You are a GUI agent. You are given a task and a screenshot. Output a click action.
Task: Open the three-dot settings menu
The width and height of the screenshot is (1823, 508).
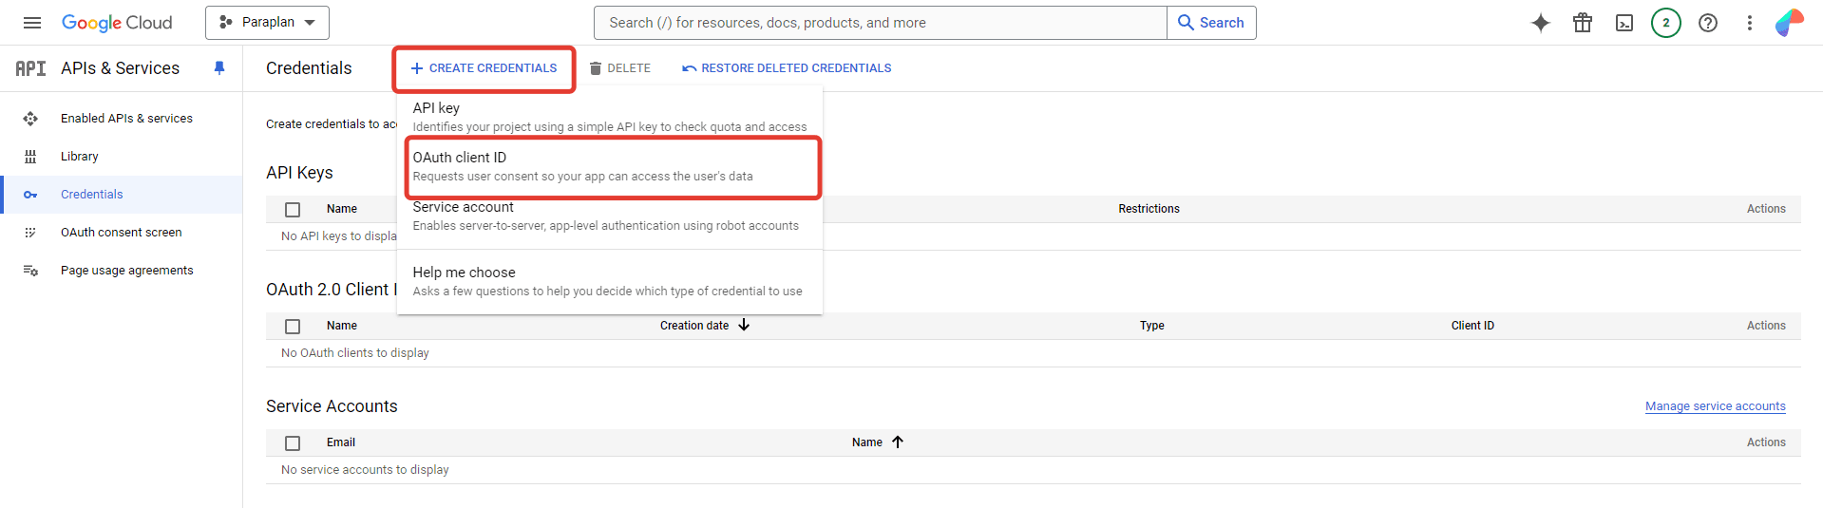click(1749, 23)
